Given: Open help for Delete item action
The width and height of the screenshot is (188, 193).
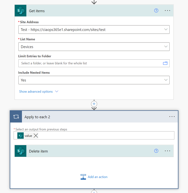Looking at the screenshot, I should pyautogui.click(x=156, y=151).
